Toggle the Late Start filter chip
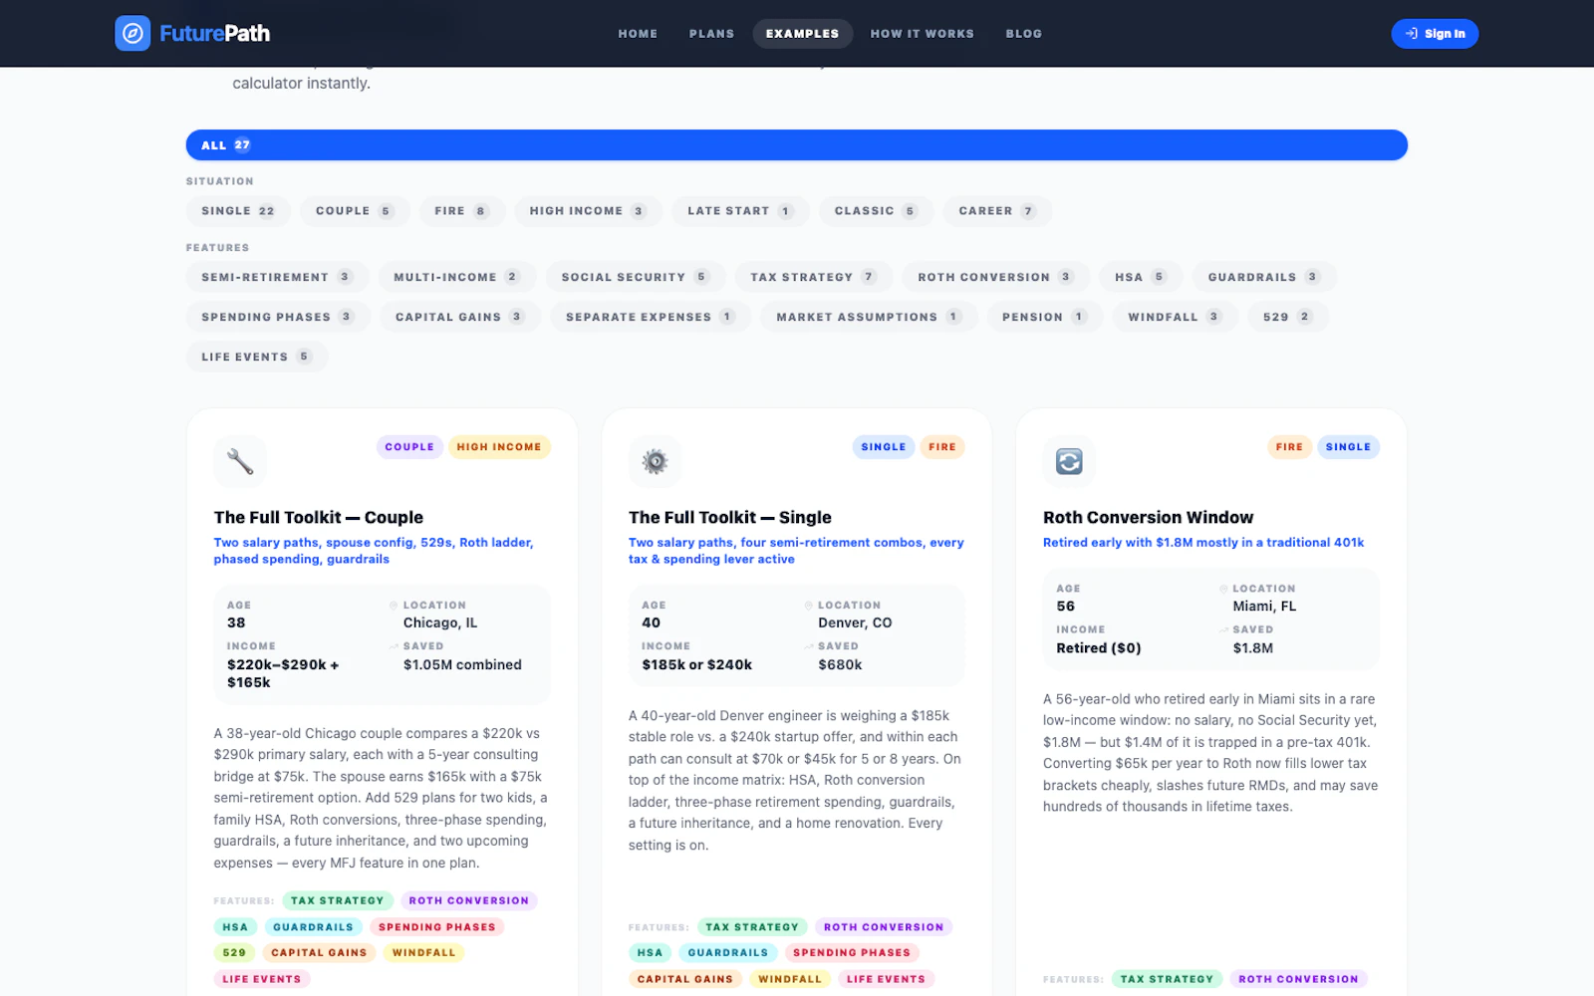This screenshot has height=996, width=1594. 740,211
